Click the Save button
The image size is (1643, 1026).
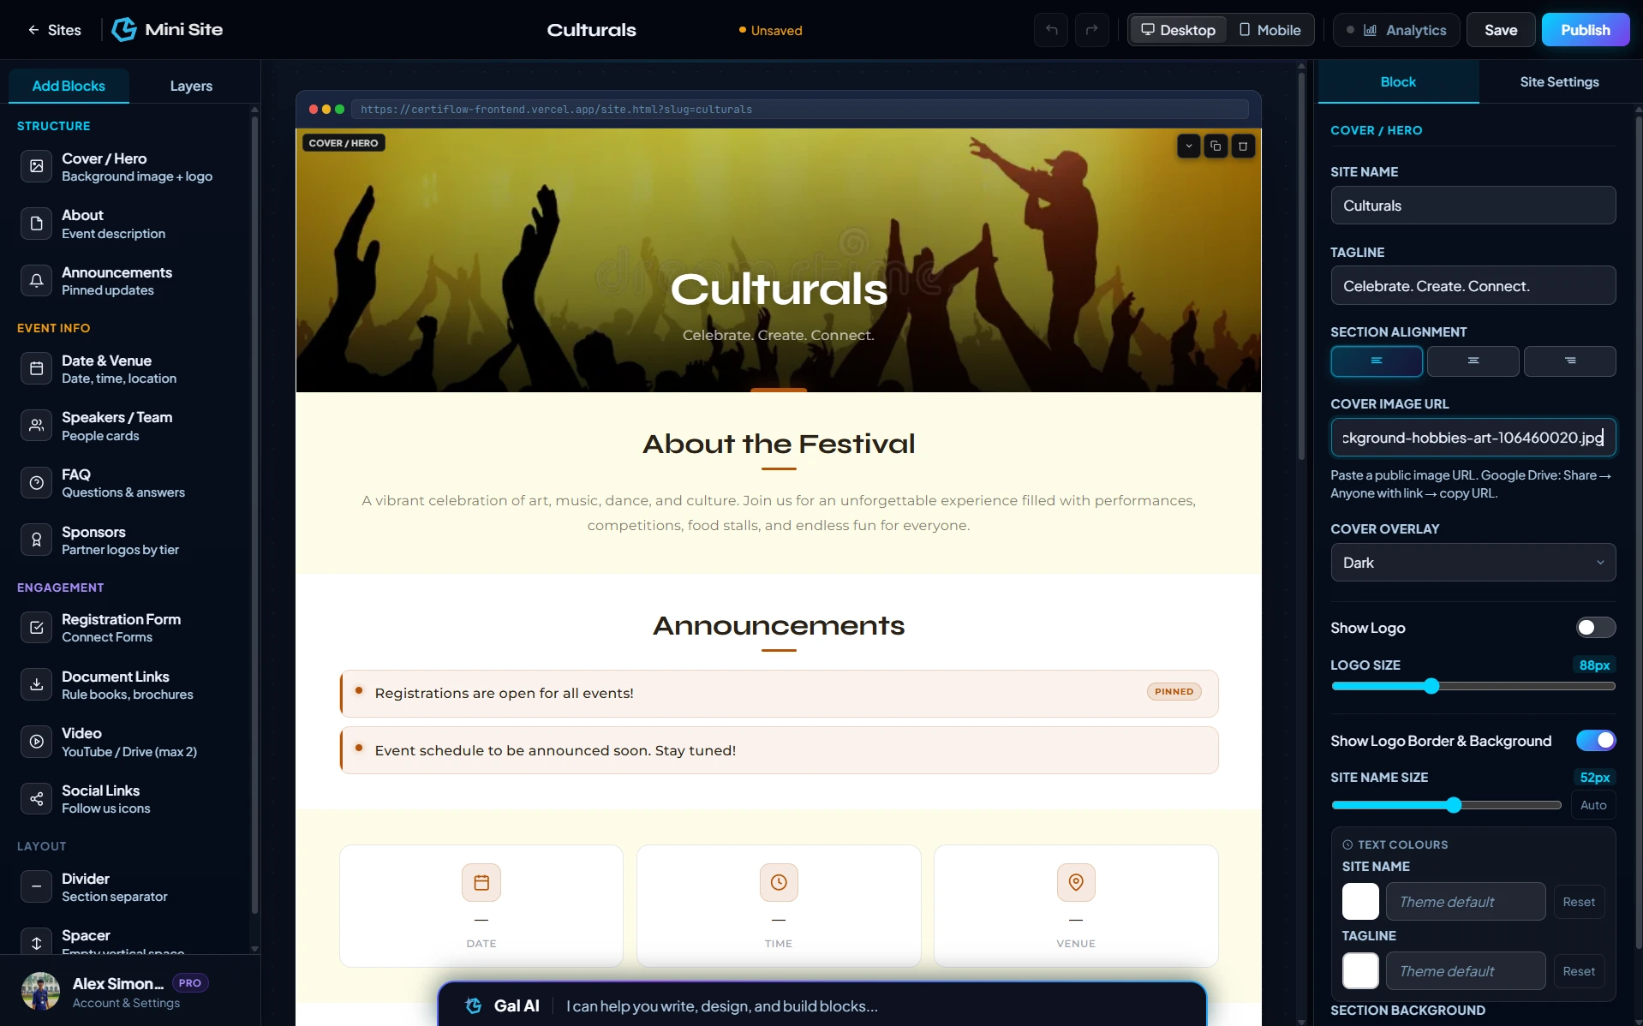pos(1501,30)
